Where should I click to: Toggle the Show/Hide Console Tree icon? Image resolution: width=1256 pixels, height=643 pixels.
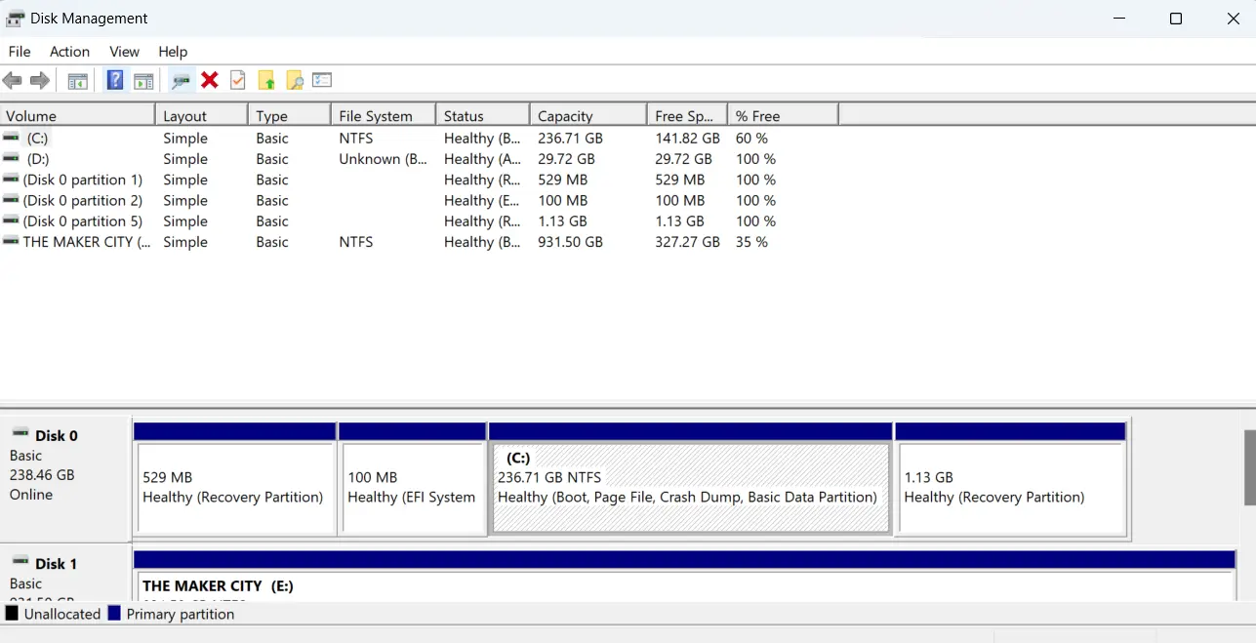point(78,81)
